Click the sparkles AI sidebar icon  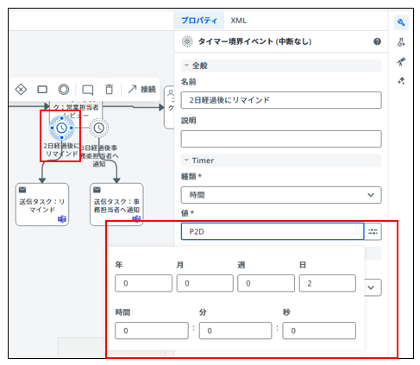click(401, 81)
